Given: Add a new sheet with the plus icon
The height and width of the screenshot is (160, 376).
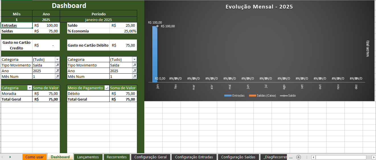Looking at the screenshot, I should coord(299,157).
